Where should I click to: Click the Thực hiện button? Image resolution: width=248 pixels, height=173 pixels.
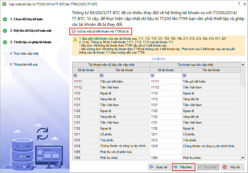[208, 167]
